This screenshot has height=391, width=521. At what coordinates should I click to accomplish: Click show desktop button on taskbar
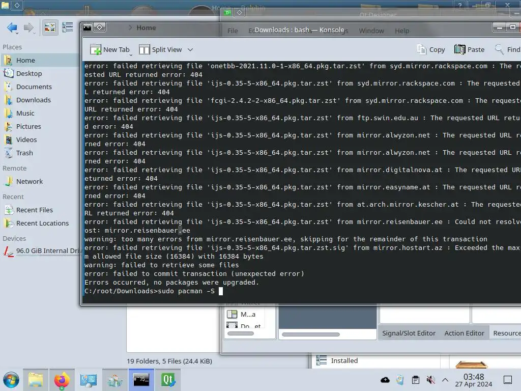(508, 380)
